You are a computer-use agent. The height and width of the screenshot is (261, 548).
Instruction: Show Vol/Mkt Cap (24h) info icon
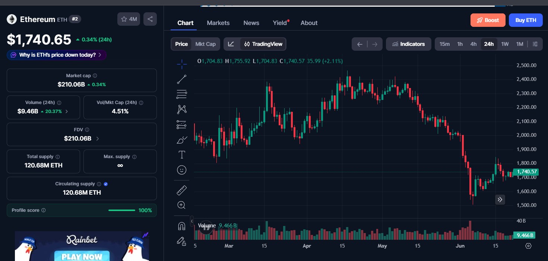(141, 103)
